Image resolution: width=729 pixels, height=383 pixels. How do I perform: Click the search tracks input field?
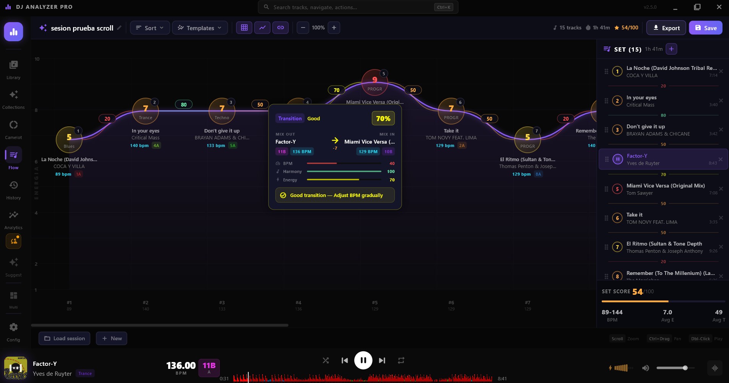352,7
